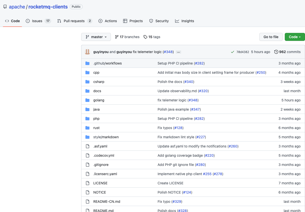Open the cpp folder name

tap(96, 72)
